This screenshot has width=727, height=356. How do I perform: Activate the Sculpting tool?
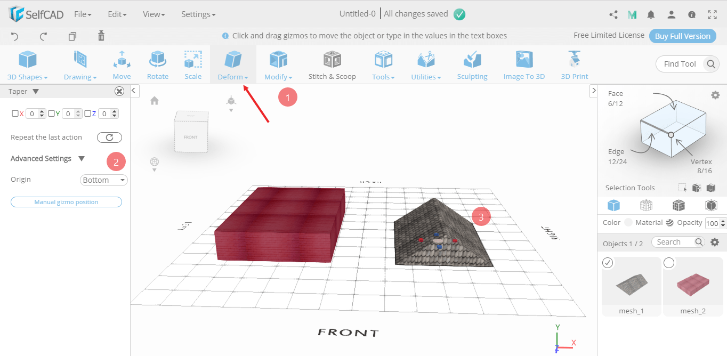[x=472, y=64]
